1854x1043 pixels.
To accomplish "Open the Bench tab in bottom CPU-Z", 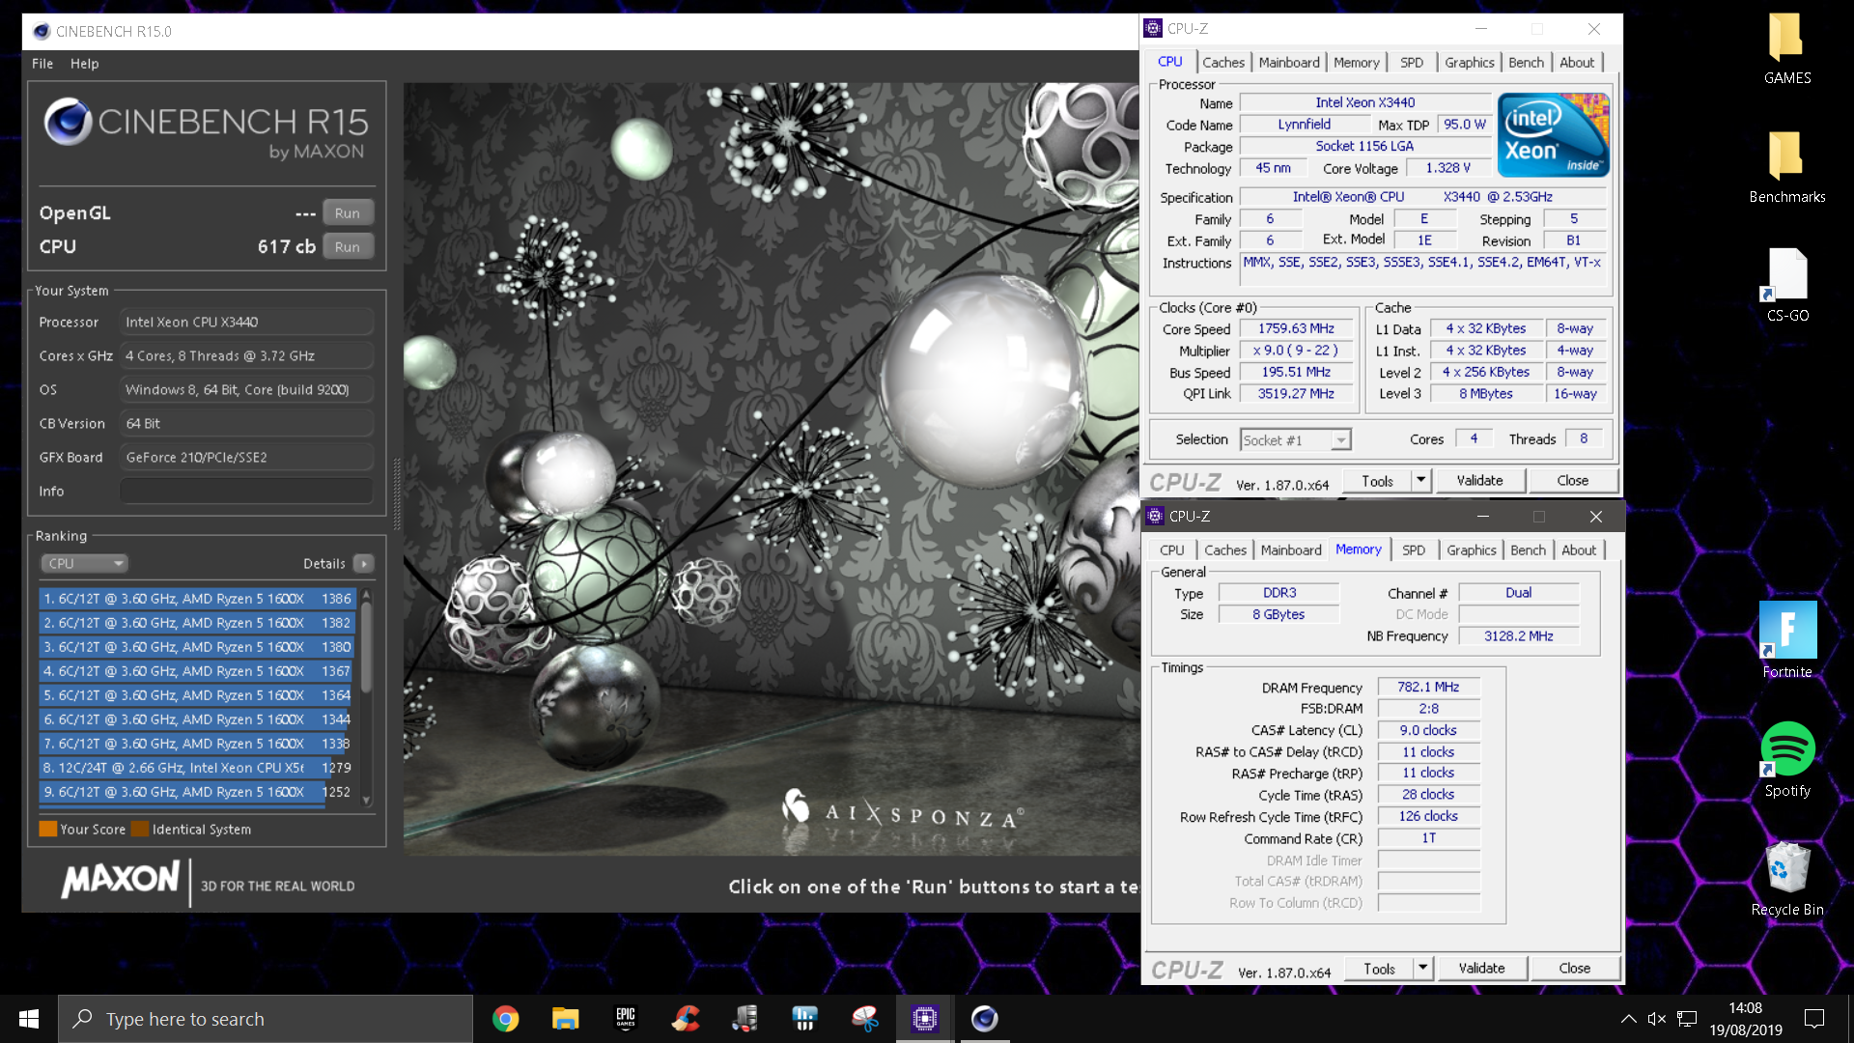I will click(x=1528, y=550).
